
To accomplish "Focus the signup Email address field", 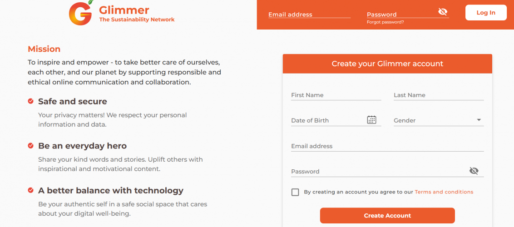I will click(x=387, y=146).
